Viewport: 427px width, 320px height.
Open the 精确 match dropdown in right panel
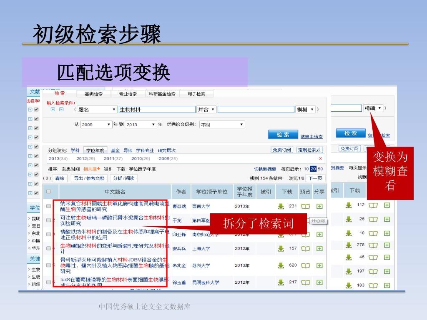373,108
